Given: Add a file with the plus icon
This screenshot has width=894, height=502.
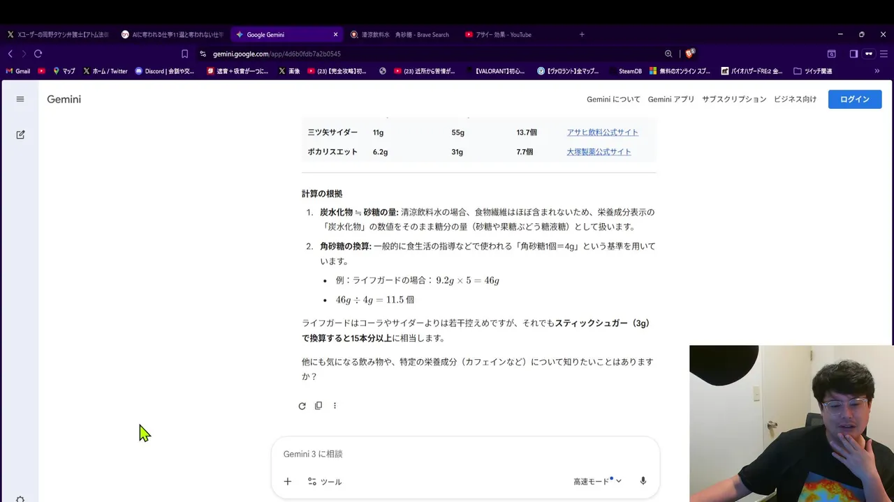Looking at the screenshot, I should coord(287,482).
